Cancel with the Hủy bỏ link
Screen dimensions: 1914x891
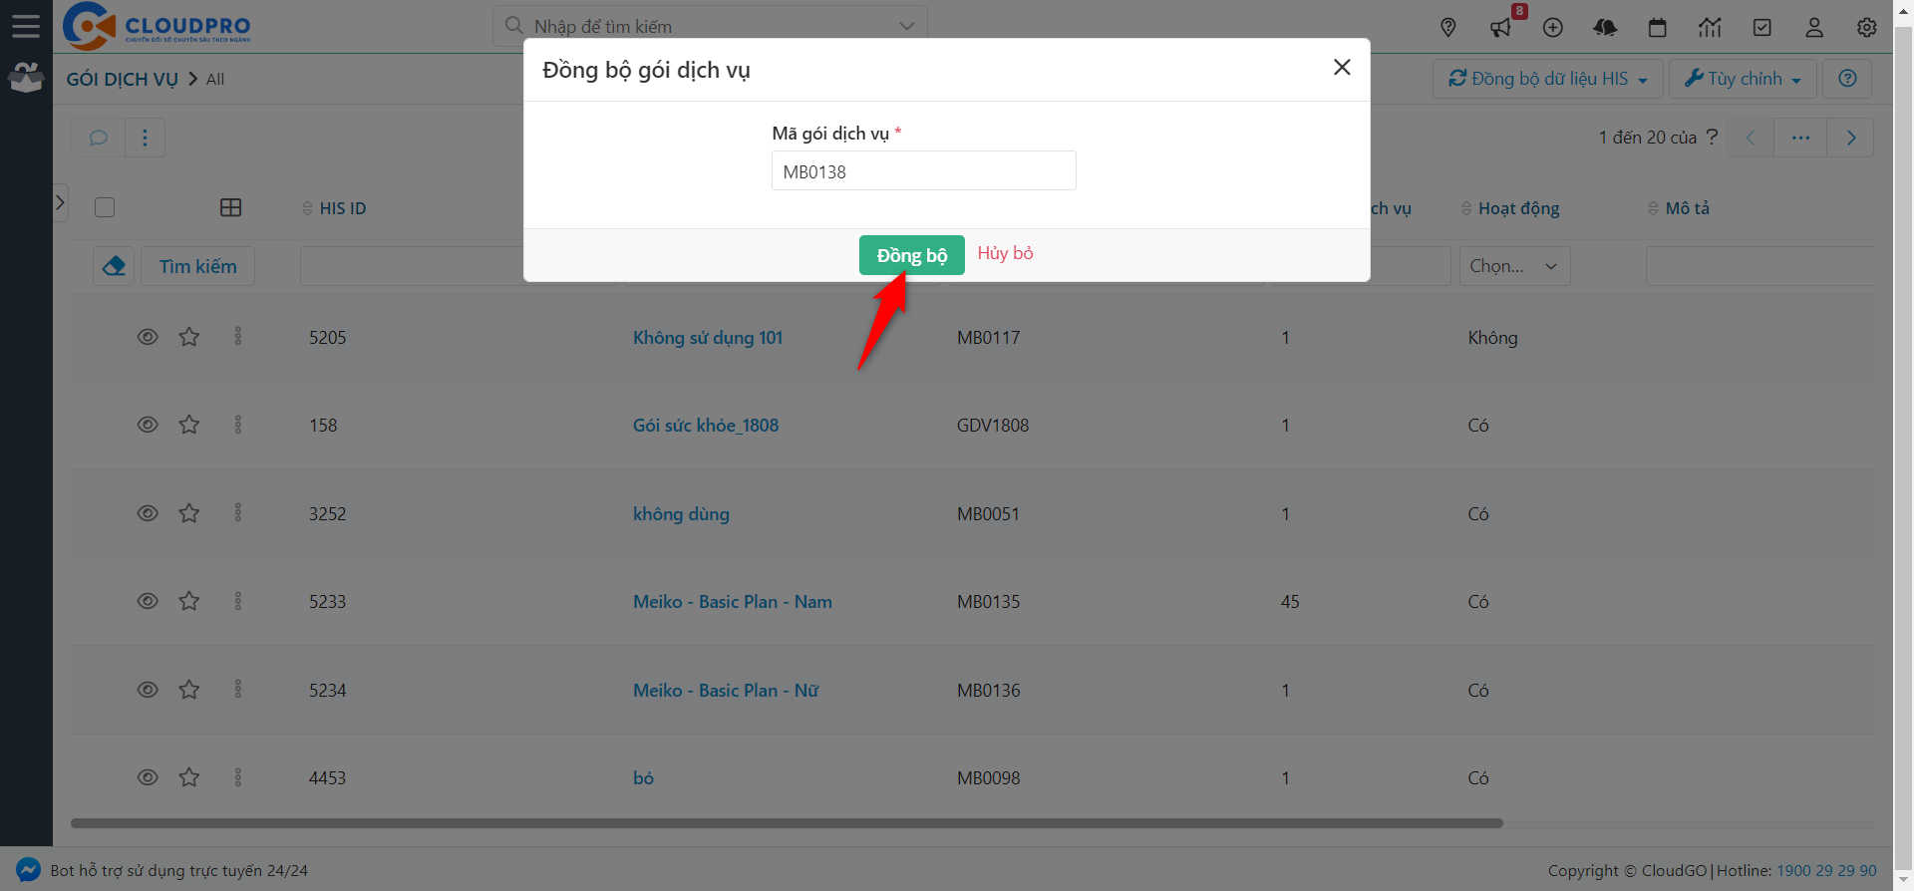[1005, 253]
